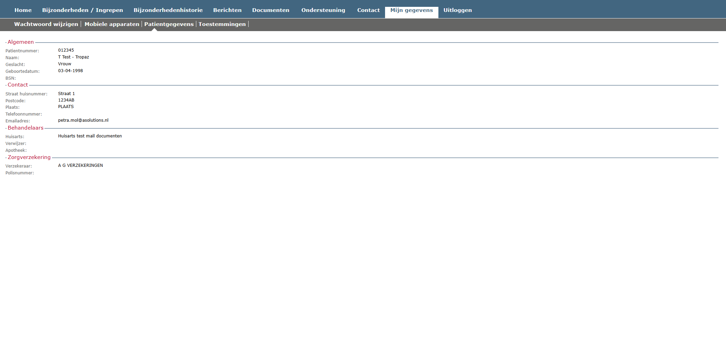This screenshot has width=726, height=360.
Task: Open the Berichten tab
Action: point(227,10)
